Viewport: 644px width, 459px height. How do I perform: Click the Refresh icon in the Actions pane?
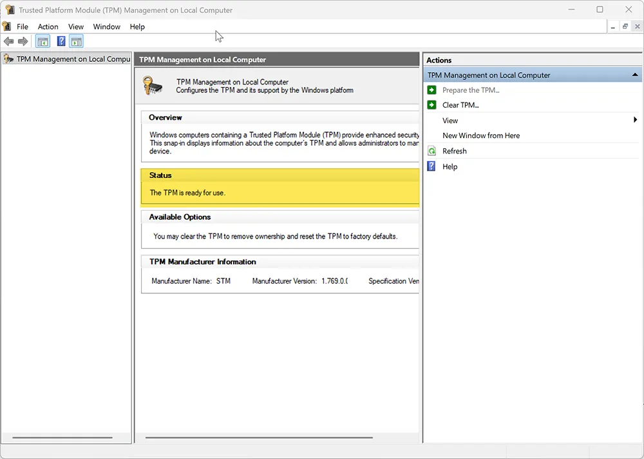(430, 151)
